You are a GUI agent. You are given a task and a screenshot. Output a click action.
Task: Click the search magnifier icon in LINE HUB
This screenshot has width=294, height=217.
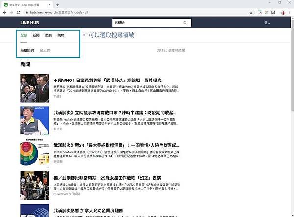coord(185,23)
